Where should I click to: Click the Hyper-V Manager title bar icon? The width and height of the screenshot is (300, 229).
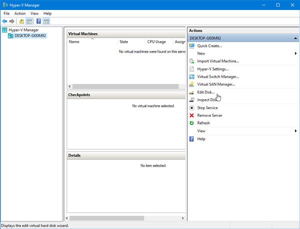5,5
